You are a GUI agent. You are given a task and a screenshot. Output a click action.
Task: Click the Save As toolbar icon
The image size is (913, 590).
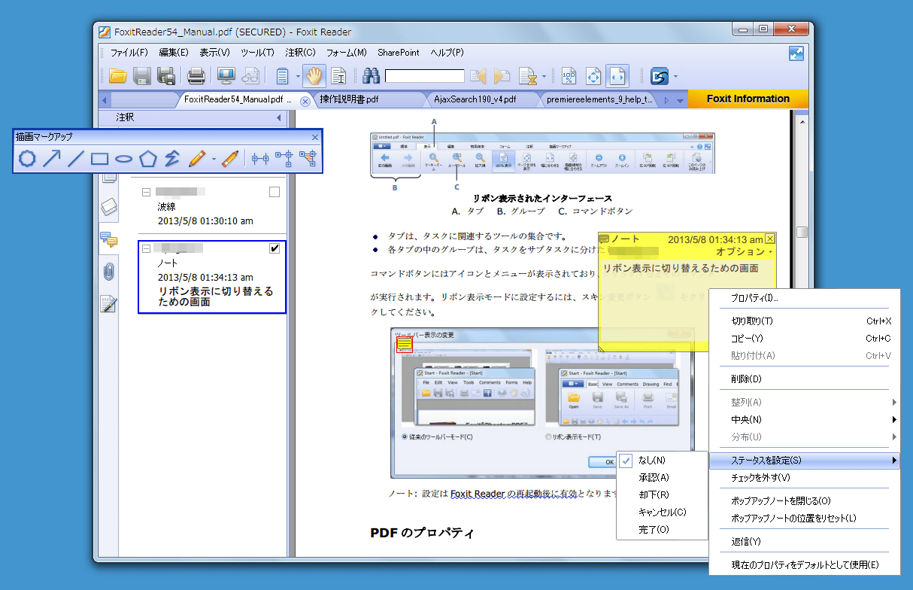point(166,76)
